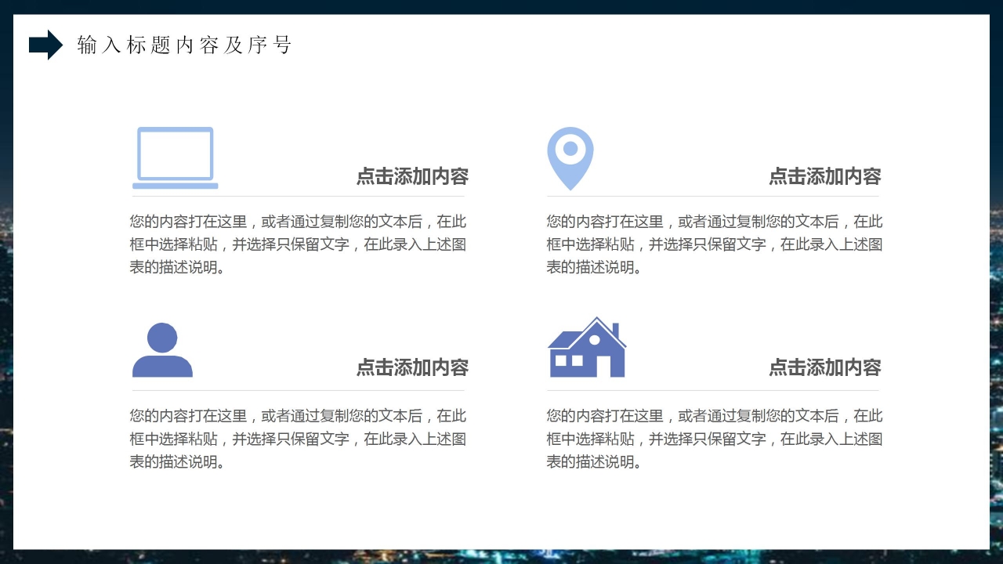Screen dimensions: 1003x564
Task: Select the person silhouette icon
Action: coord(162,350)
